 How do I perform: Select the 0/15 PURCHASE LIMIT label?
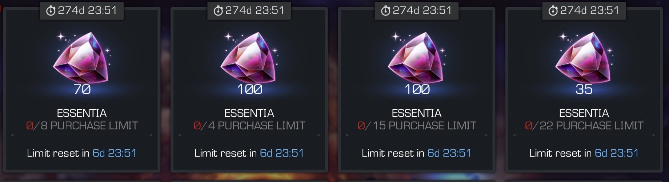(x=417, y=126)
